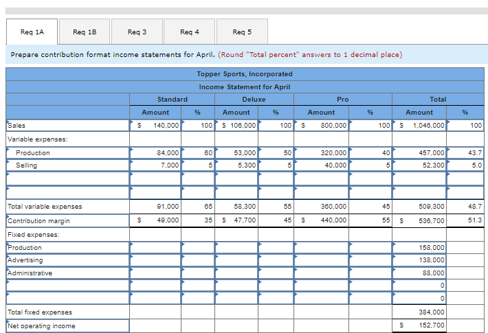This screenshot has width=488, height=333.
Task: Click the 'Total fixed expenses' row label
Action: (40, 312)
